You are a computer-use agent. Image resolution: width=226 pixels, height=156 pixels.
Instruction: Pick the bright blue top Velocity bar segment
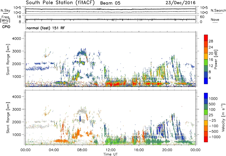[206, 96]
